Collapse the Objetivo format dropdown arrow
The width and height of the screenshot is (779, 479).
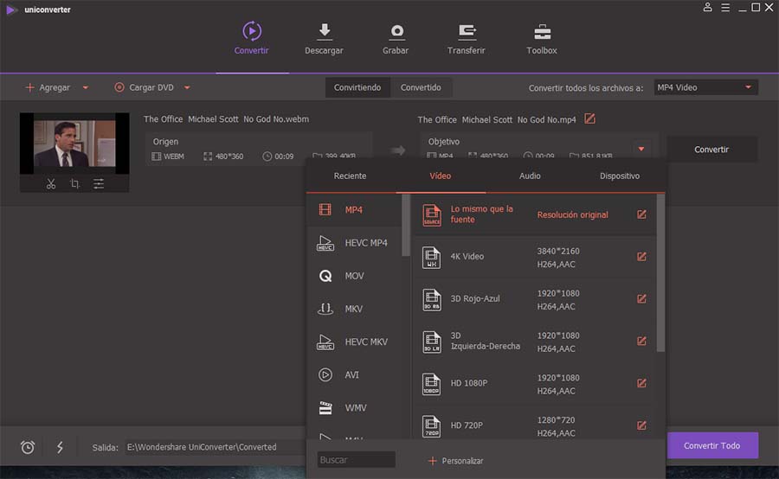[x=641, y=149]
